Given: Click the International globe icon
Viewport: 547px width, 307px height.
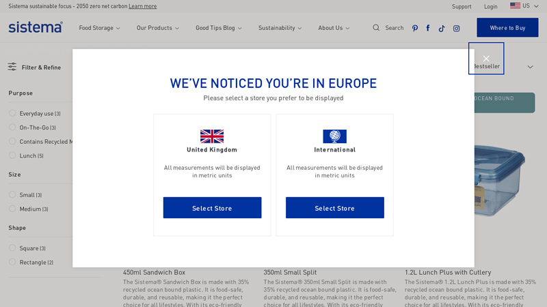Looking at the screenshot, I should point(334,136).
